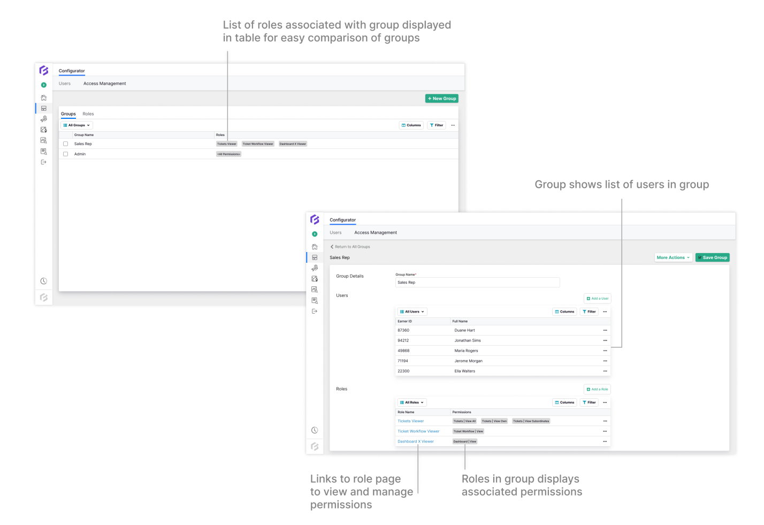The height and width of the screenshot is (525, 764).
Task: Switch to the Groups tab
Action: point(68,114)
